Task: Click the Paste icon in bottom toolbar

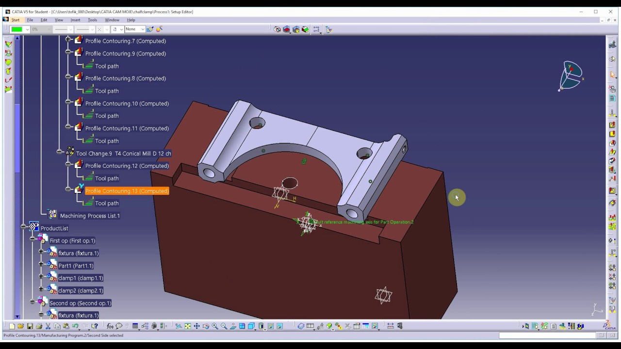Action: coord(66,326)
